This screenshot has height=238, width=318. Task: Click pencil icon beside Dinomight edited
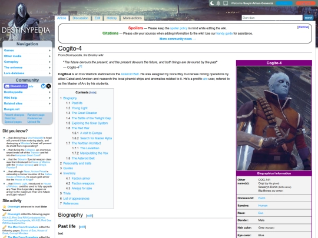(x=4, y=214)
